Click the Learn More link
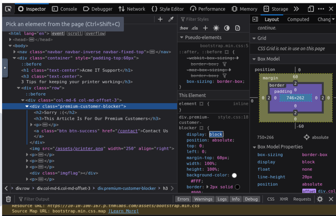 point(123,211)
